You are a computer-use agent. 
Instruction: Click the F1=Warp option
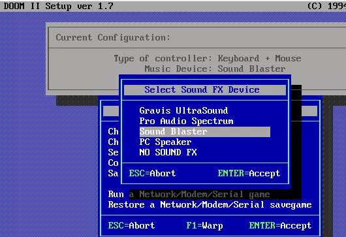(x=204, y=225)
